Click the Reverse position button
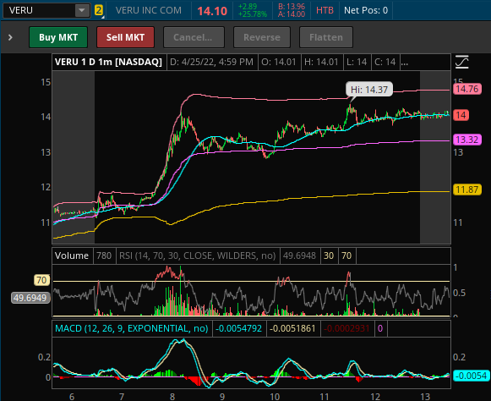The width and height of the screenshot is (491, 401). [x=262, y=37]
